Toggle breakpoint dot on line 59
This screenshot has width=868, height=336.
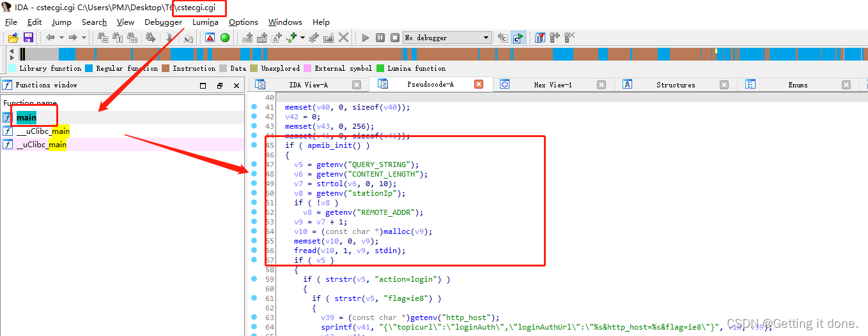click(254, 279)
